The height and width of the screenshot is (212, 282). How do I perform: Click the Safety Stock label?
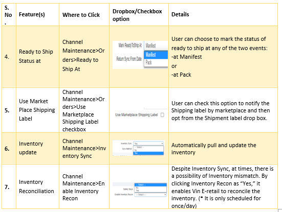128,189
